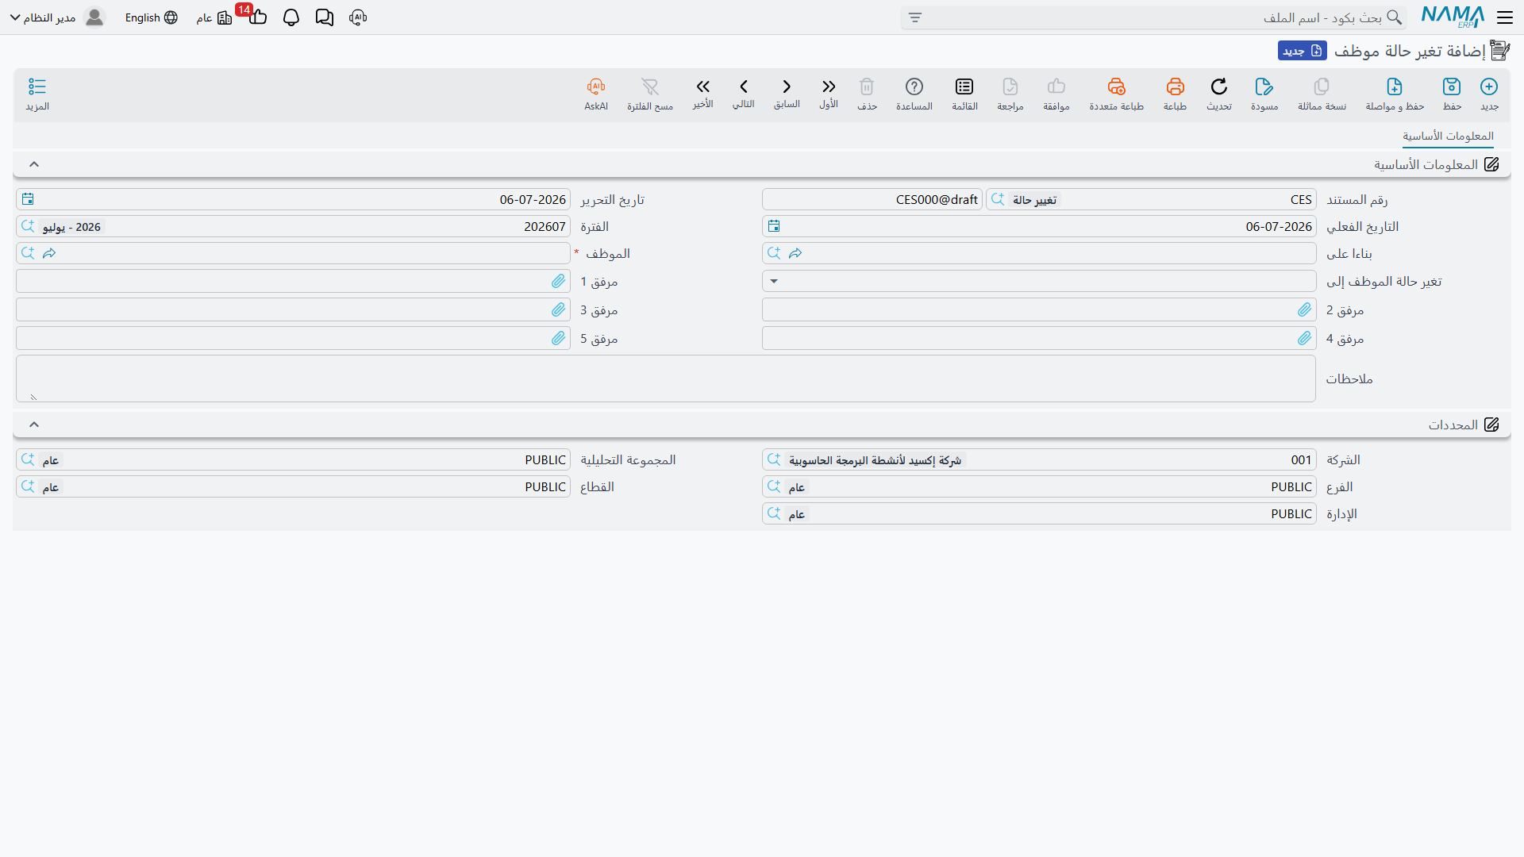Click the notifications bell icon
Screen dimensions: 1524x857
(x=291, y=17)
